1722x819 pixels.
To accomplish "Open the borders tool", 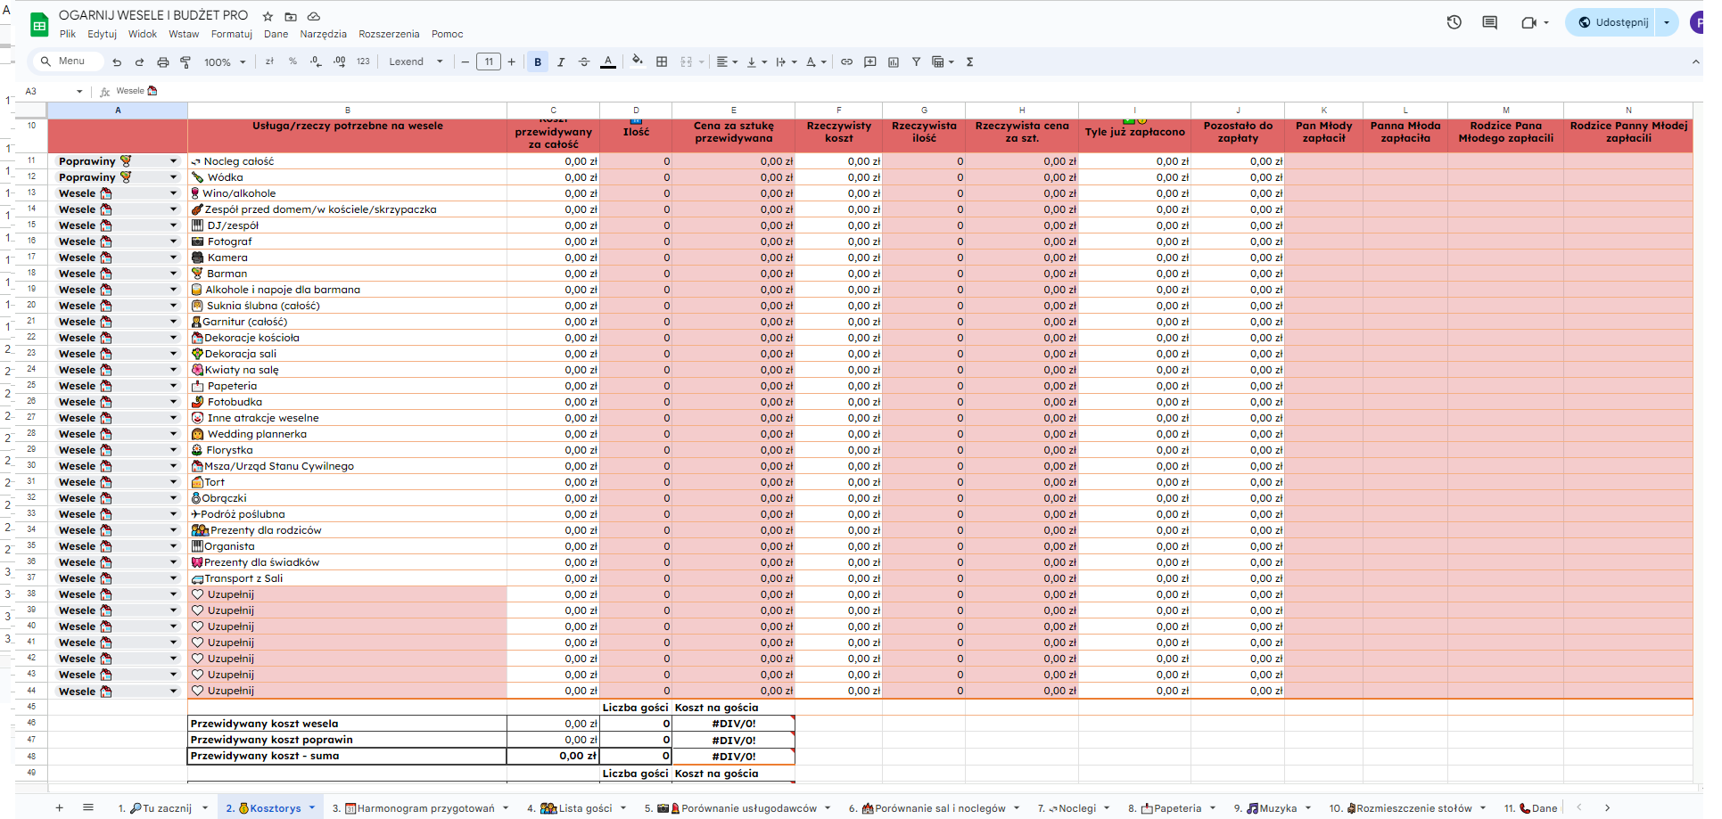I will [x=662, y=62].
